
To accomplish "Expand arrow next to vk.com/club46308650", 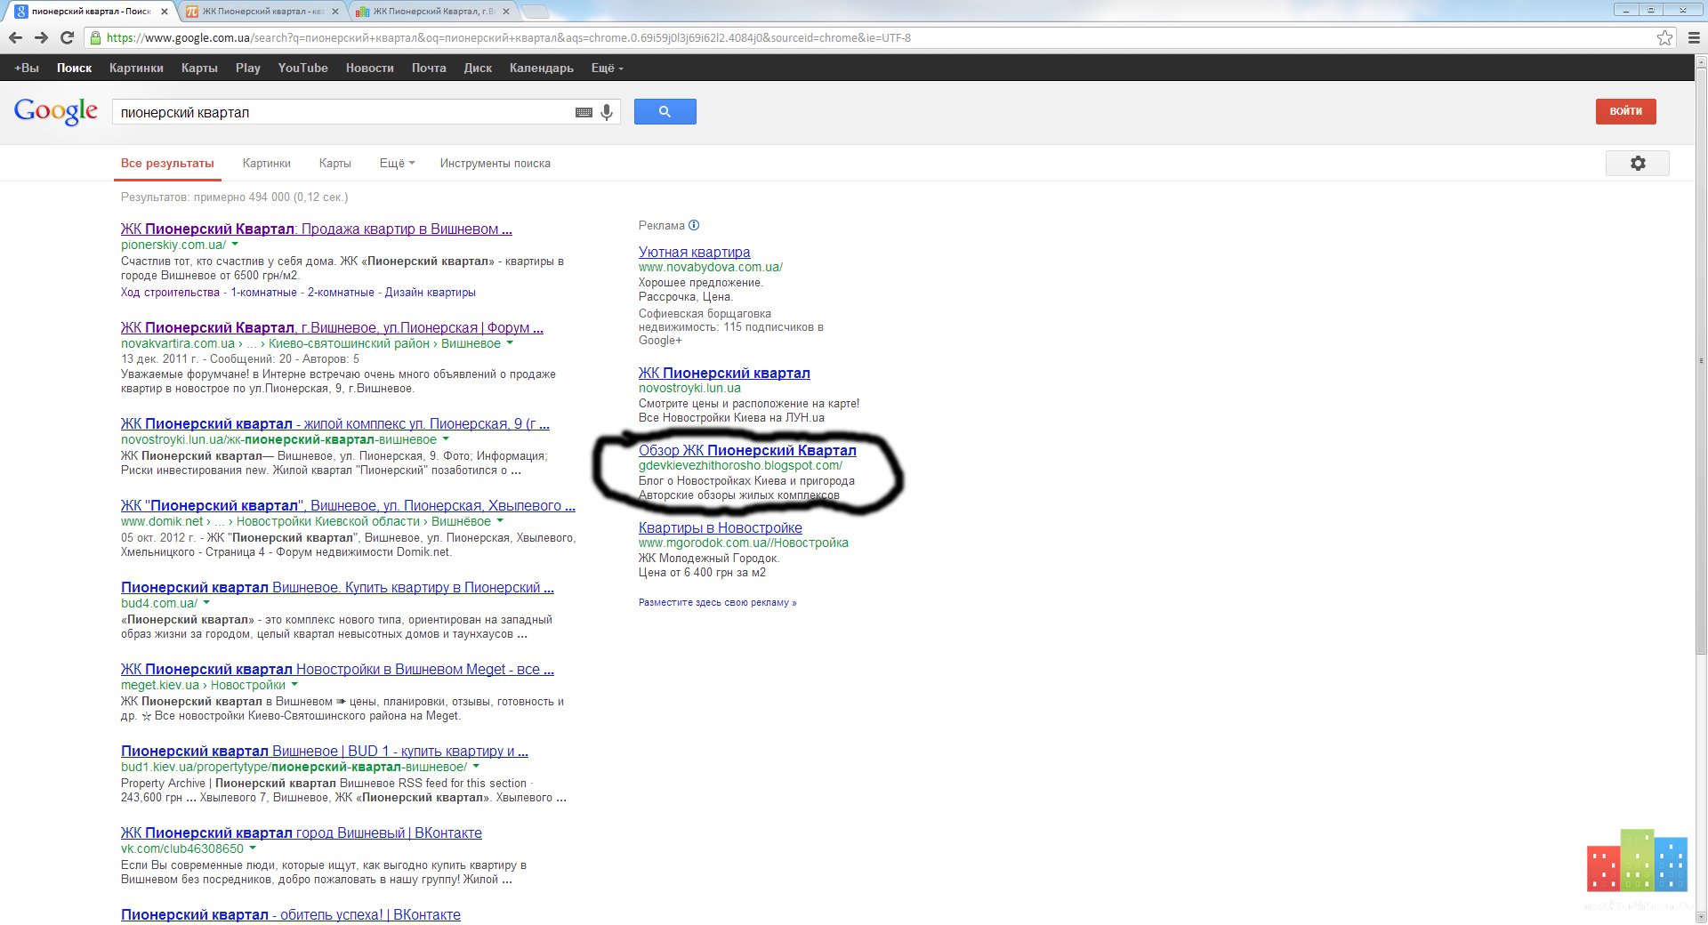I will 253,848.
